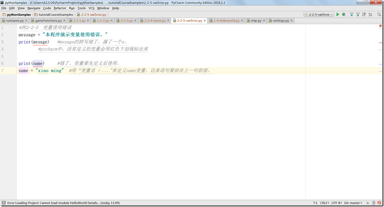Image resolution: width=384 pixels, height=207 pixels.
Task: Close the 2-2-2.py tab
Action: click(112, 20)
